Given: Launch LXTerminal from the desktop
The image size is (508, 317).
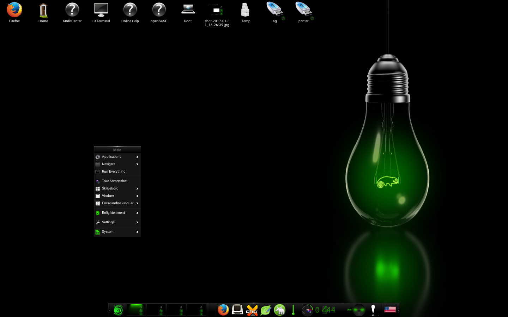Looking at the screenshot, I should [101, 10].
